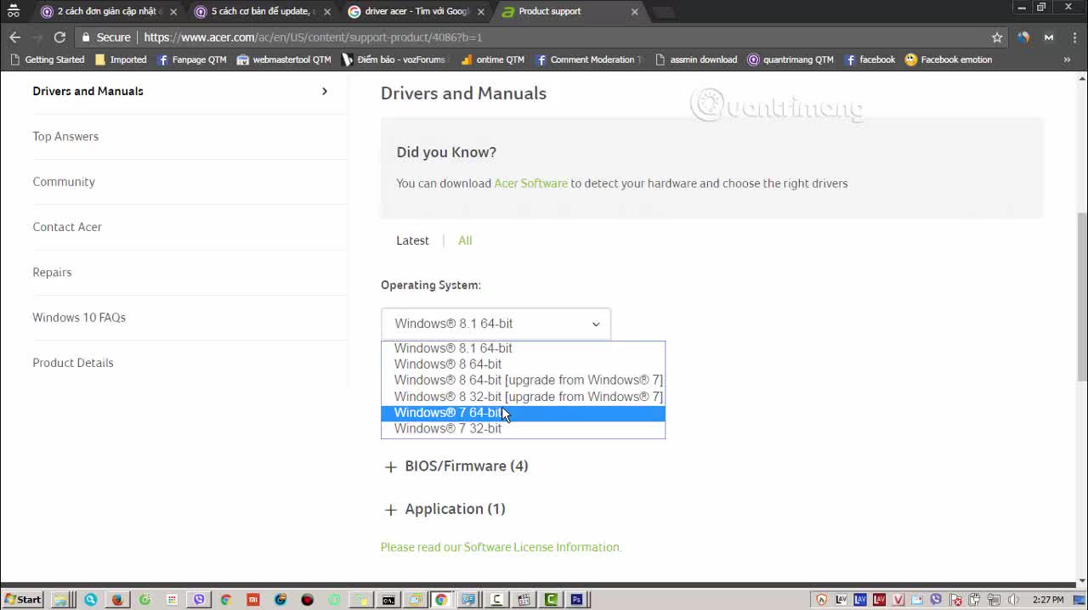Select Windows 8 64-bit upgrade option

(523, 381)
